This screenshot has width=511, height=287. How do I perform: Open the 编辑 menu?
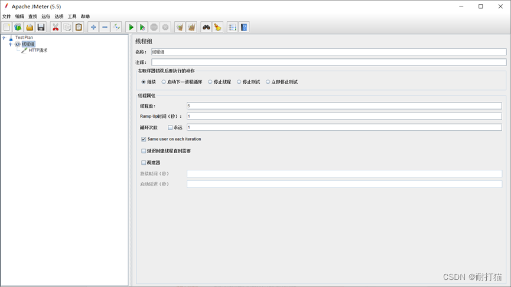pyautogui.click(x=19, y=17)
